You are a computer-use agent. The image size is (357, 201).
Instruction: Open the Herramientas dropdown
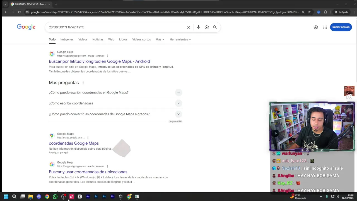(180, 39)
